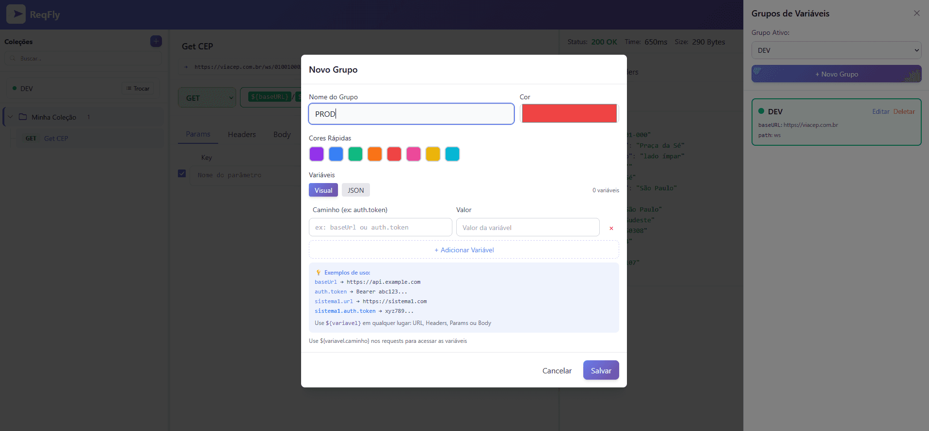Click the 'Get CEP' request title
Viewport: 929px width, 431px height.
[197, 46]
